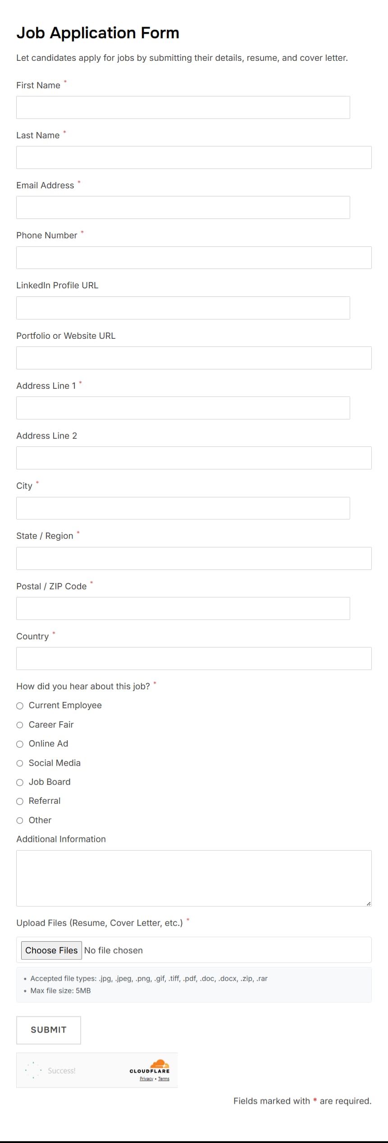
Task: Click the City input field
Action: pos(183,508)
